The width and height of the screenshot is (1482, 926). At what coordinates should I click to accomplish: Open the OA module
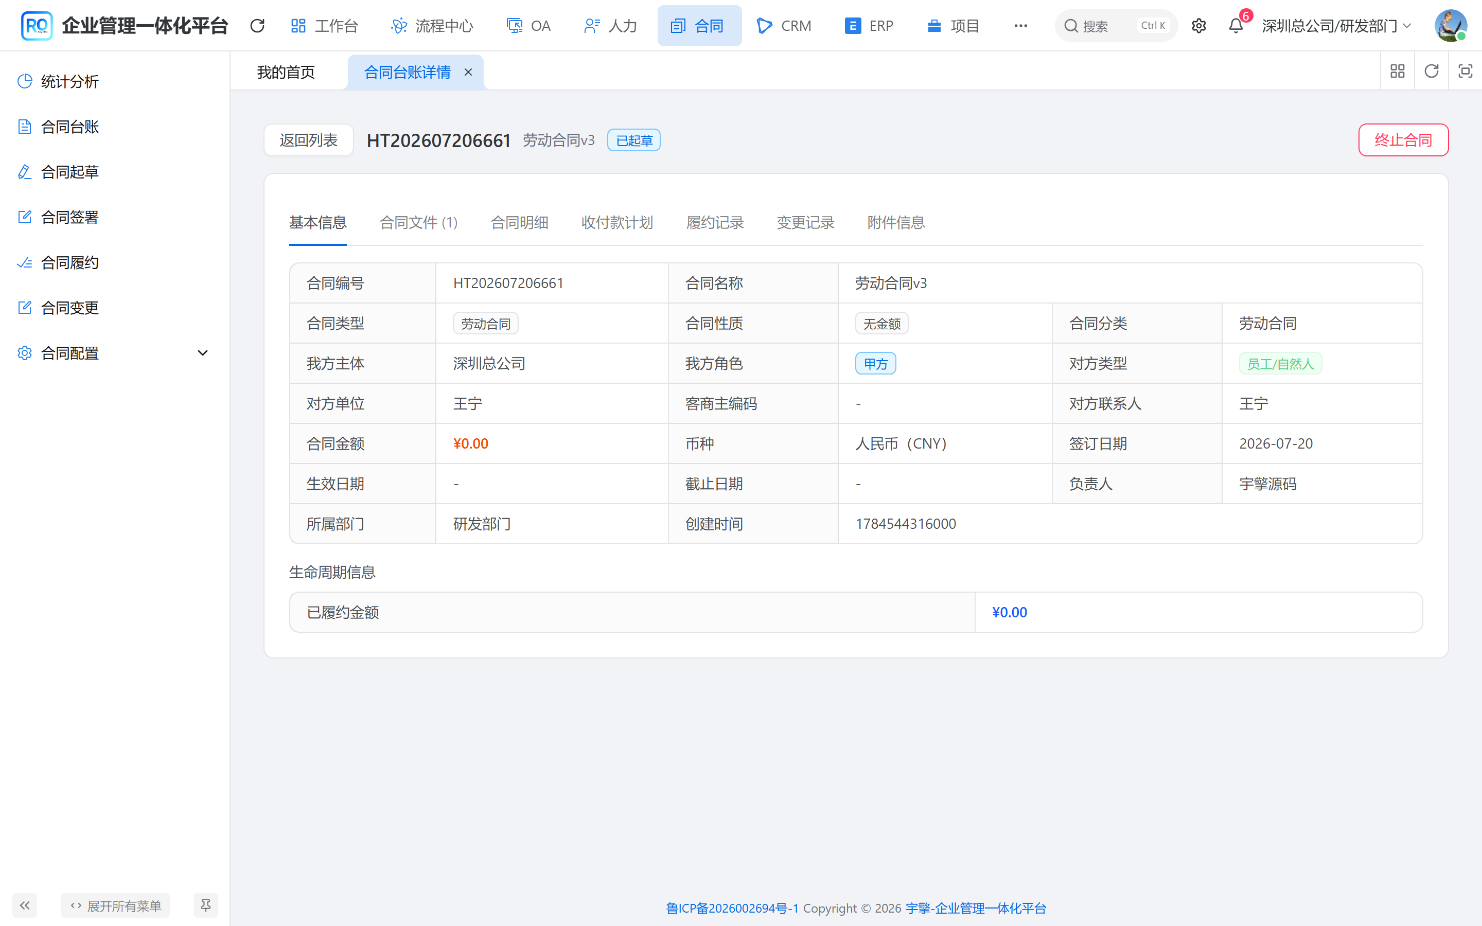pos(529,26)
